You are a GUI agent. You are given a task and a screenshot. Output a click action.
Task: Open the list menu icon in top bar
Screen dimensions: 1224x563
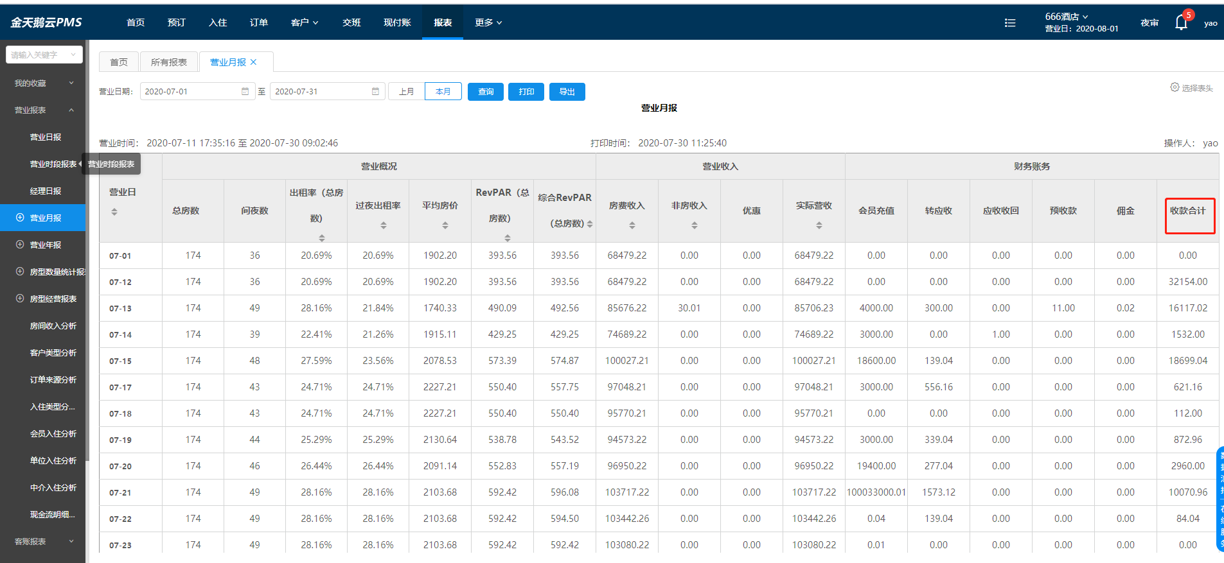tap(1010, 22)
